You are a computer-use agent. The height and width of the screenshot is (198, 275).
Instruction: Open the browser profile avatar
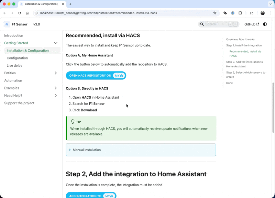pyautogui.click(x=263, y=13)
